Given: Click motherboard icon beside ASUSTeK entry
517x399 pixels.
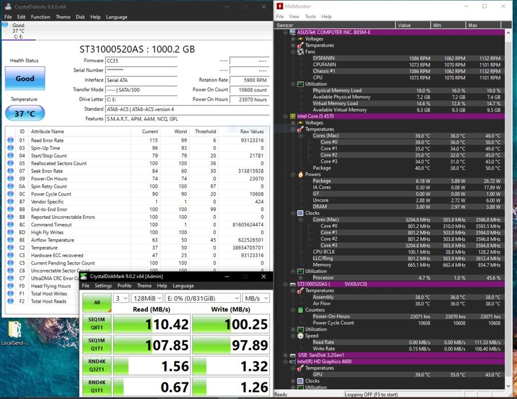Looking at the screenshot, I should click(293, 32).
